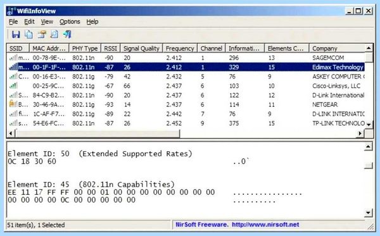The height and width of the screenshot is (236, 380).
Task: Sort by the Company column header
Action: point(337,49)
